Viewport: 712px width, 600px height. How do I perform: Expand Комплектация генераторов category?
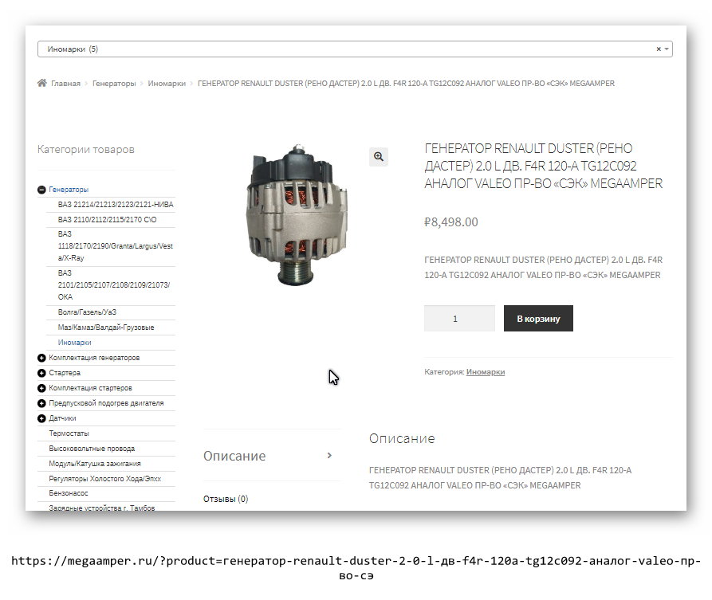click(x=41, y=358)
